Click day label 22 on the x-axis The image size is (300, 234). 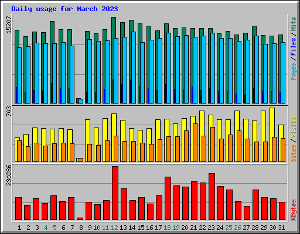click(203, 228)
